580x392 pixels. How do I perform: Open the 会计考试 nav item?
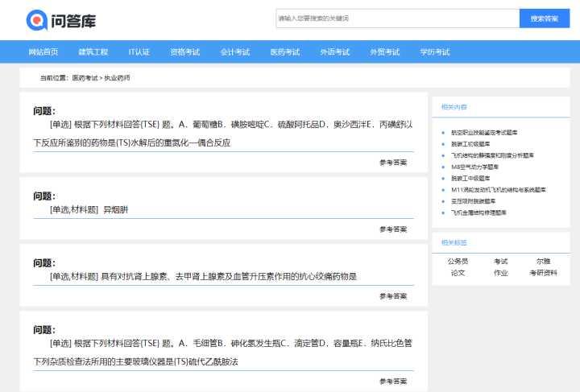(235, 52)
